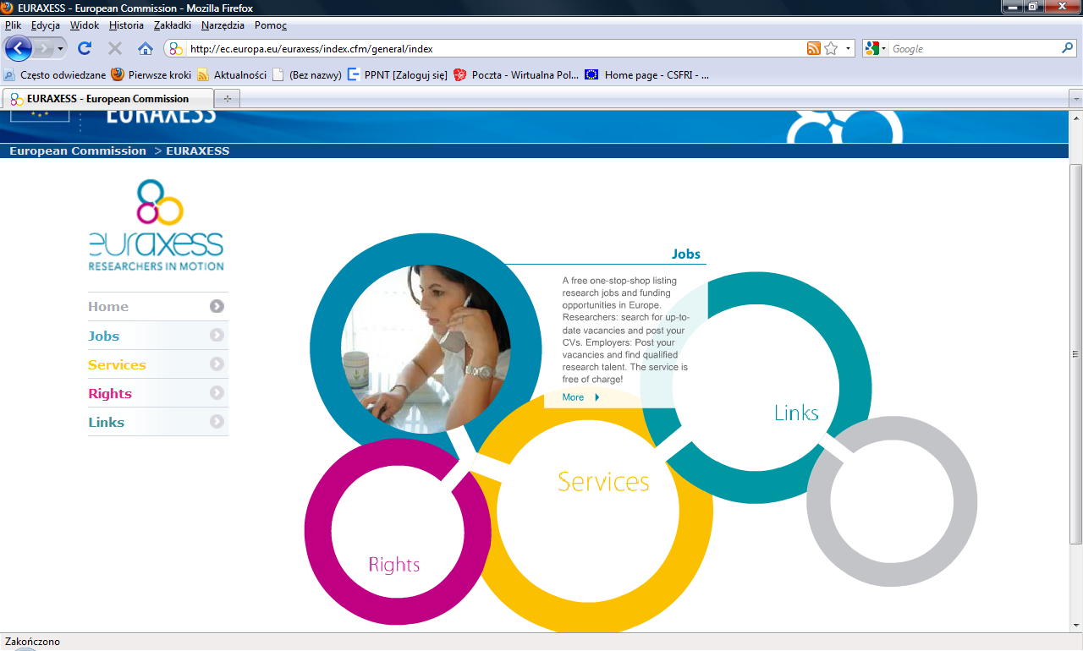Open the Poczta - Wirtualna Pol... bookmark
1083x651 pixels.
pyautogui.click(x=517, y=74)
